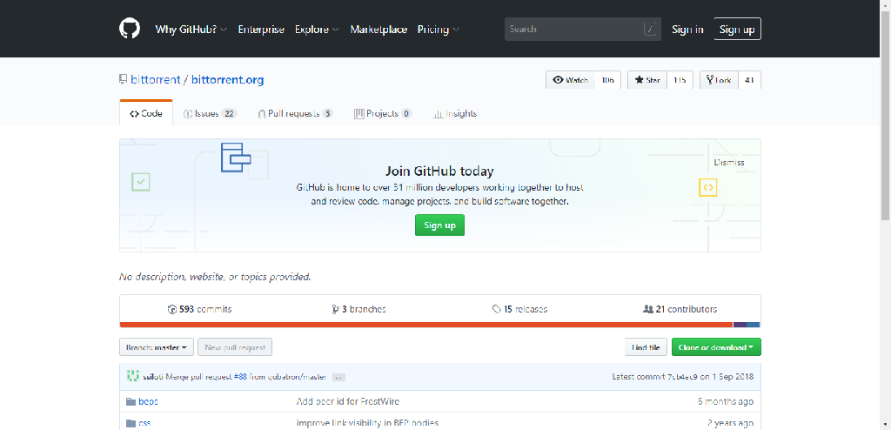891x430 pixels.
Task: Click the star icon on Star button
Action: 639,80
